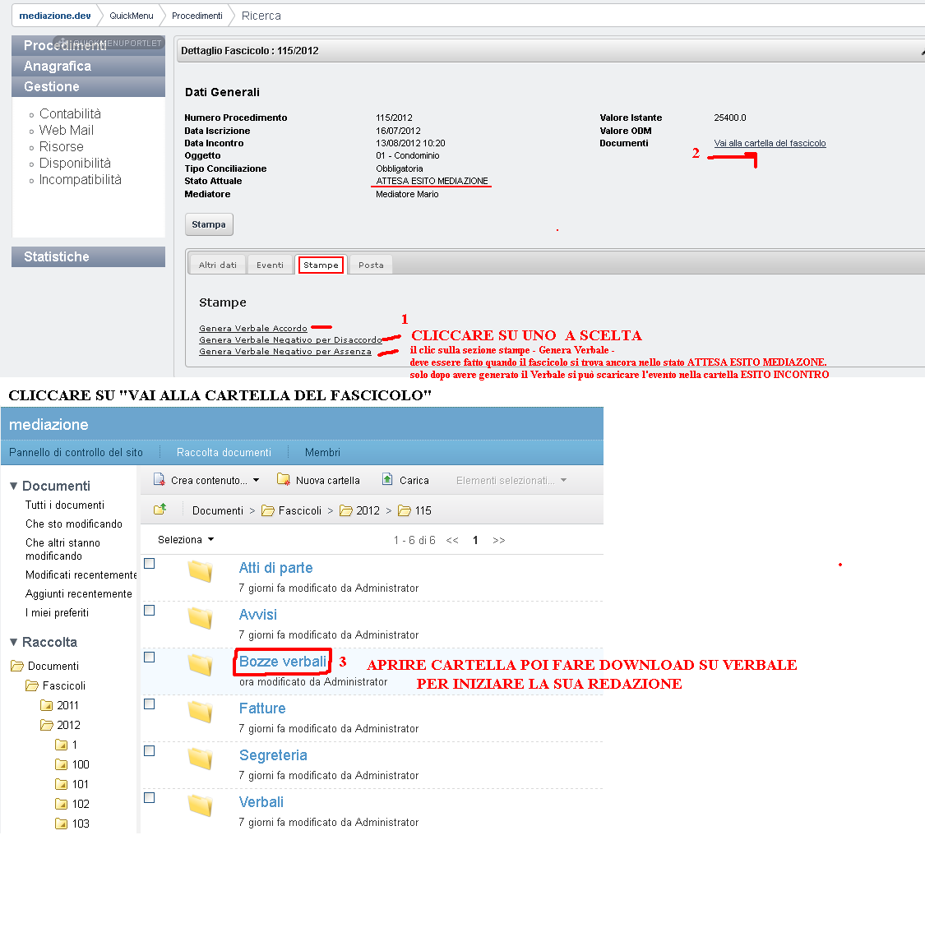Switch to the Stampe tab
Viewport: 925px width, 932px height.
click(x=321, y=265)
